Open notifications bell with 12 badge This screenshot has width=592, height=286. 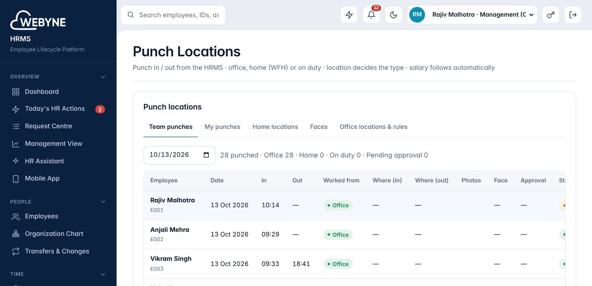[371, 15]
